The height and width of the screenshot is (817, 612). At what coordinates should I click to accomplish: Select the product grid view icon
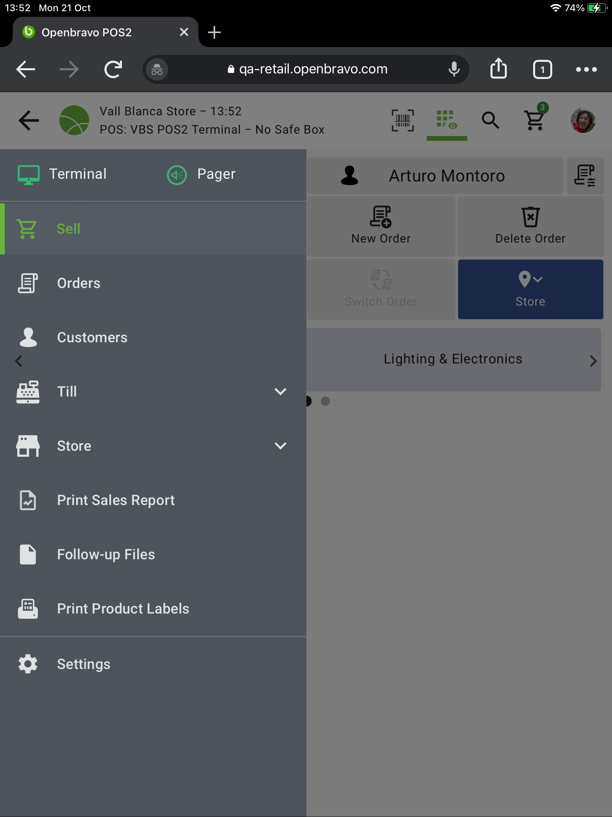tap(447, 120)
